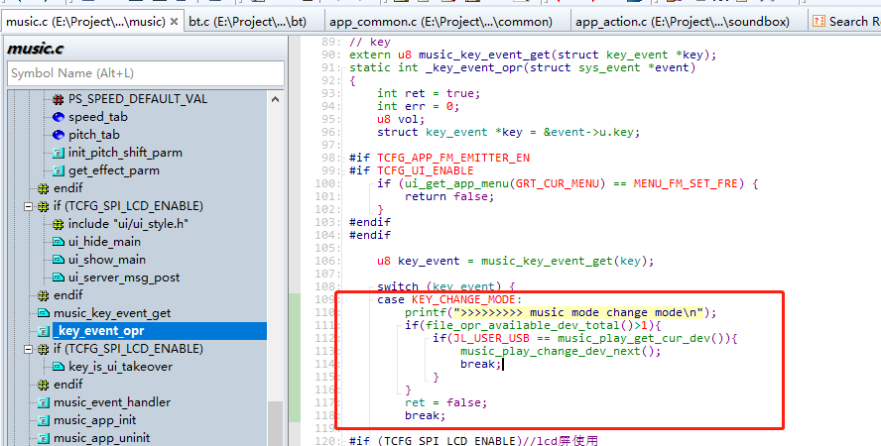881x446 pixels.
Task: Click the ui_server_msg_post symbol icon
Action: (x=58, y=278)
